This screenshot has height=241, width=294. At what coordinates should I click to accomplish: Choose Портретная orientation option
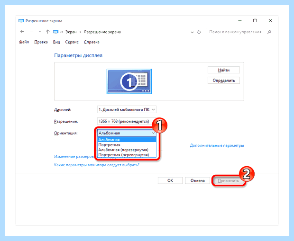(x=127, y=145)
